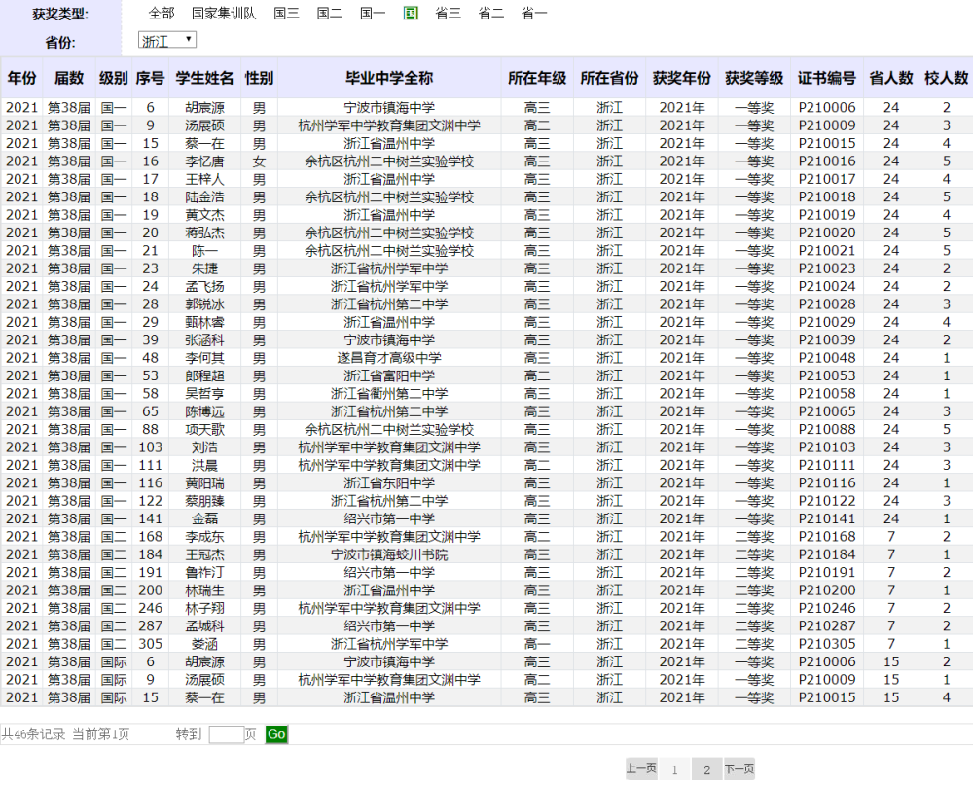Go to next page 下一页
Image resolution: width=973 pixels, height=785 pixels.
(739, 768)
